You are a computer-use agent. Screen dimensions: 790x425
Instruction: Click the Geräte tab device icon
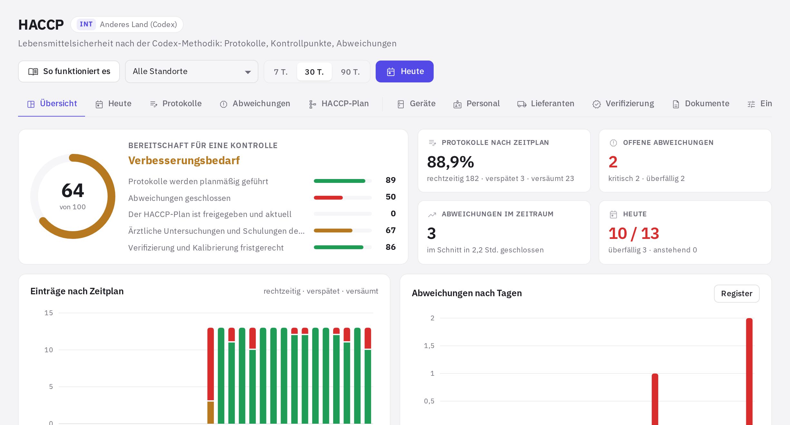[x=401, y=104]
